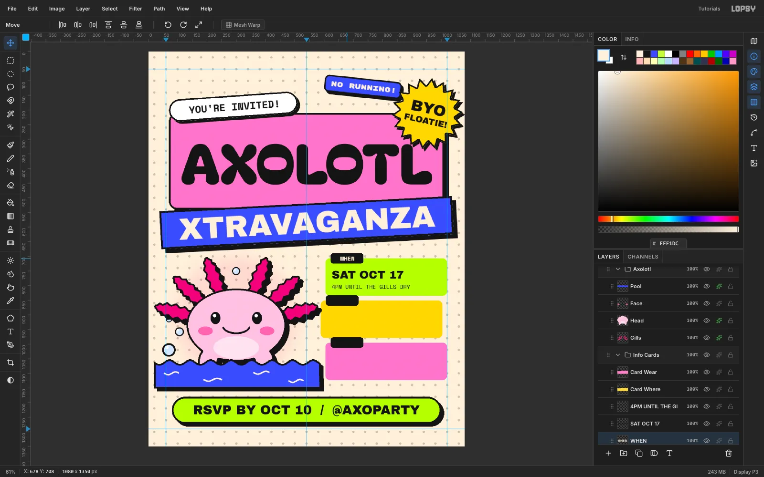The height and width of the screenshot is (477, 764).
Task: Align left edges icon in options bar
Action: pyautogui.click(x=63, y=25)
